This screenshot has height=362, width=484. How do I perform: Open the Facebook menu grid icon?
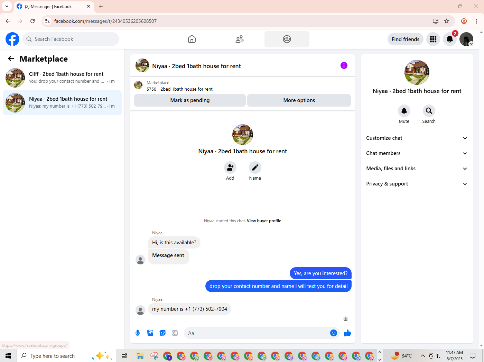coord(433,39)
